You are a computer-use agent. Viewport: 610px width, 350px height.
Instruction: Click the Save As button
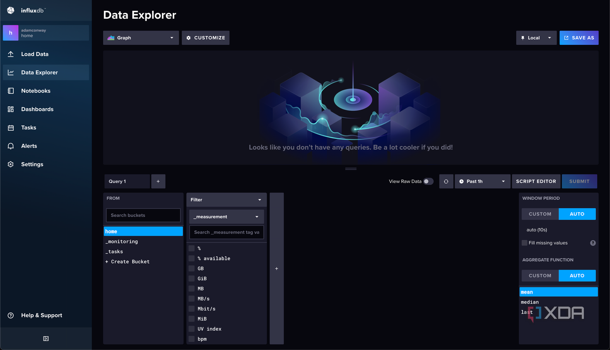[x=579, y=38]
